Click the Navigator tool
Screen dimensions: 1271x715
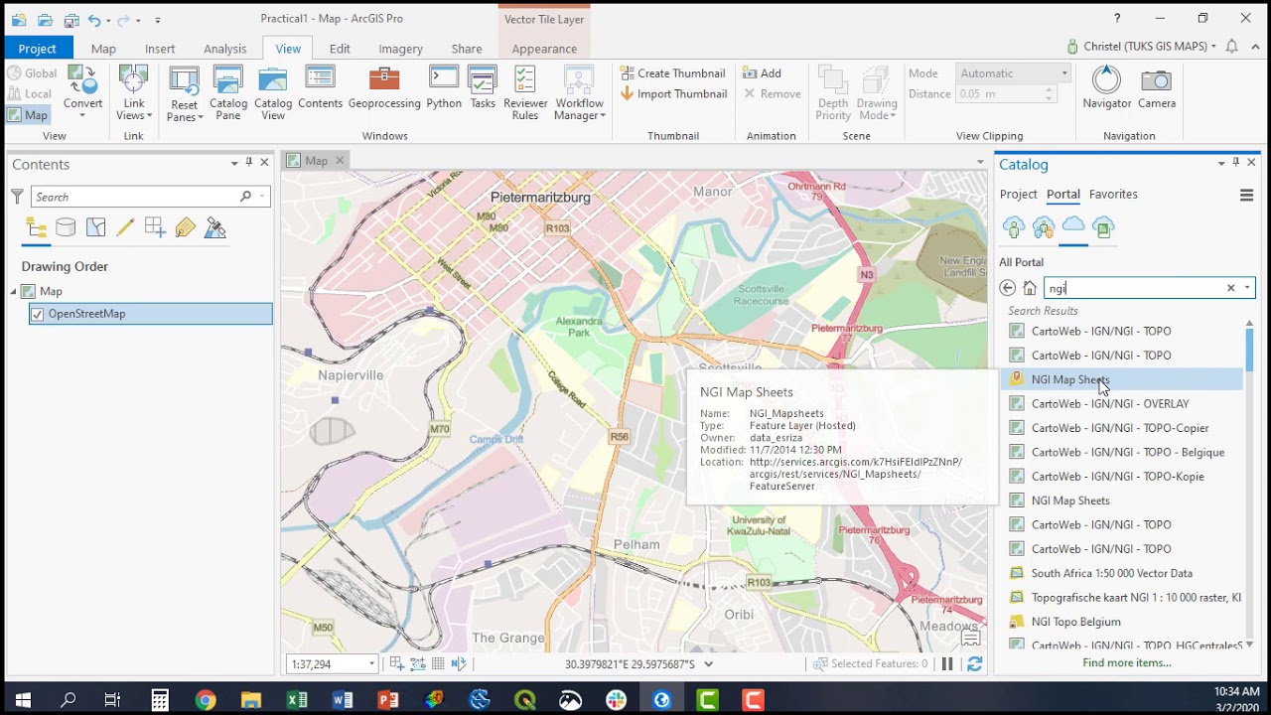1106,87
